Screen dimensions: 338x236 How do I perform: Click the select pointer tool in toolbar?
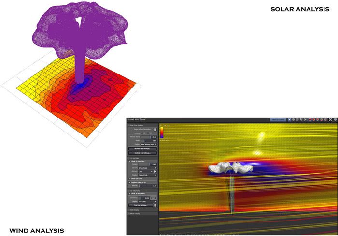point(289,119)
